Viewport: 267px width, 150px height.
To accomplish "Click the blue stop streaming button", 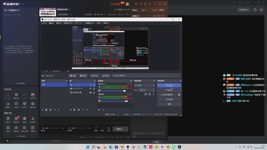I will [169, 85].
